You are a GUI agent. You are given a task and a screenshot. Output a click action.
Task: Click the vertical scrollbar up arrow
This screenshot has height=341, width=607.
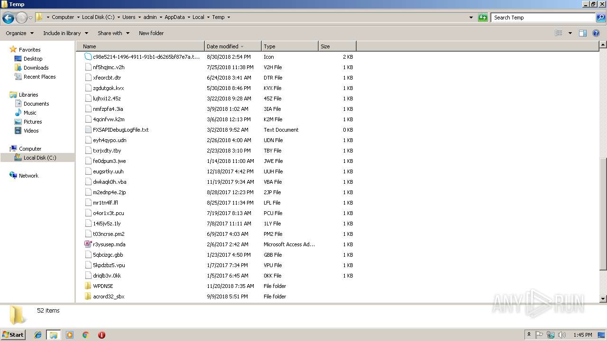(x=603, y=45)
